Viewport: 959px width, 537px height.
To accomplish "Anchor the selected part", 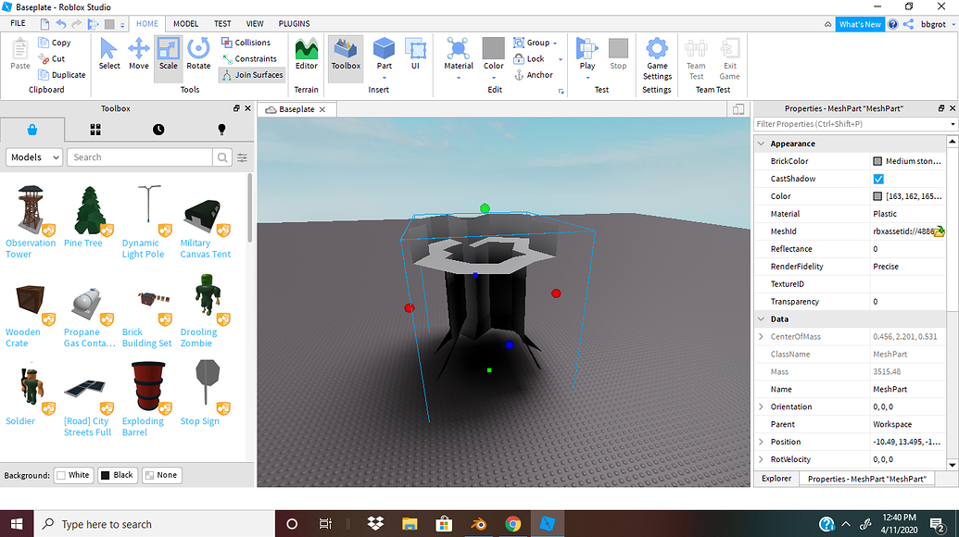I will [x=534, y=75].
